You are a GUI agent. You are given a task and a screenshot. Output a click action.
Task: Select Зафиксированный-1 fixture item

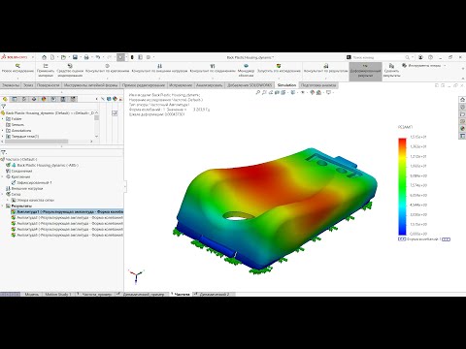[32, 182]
